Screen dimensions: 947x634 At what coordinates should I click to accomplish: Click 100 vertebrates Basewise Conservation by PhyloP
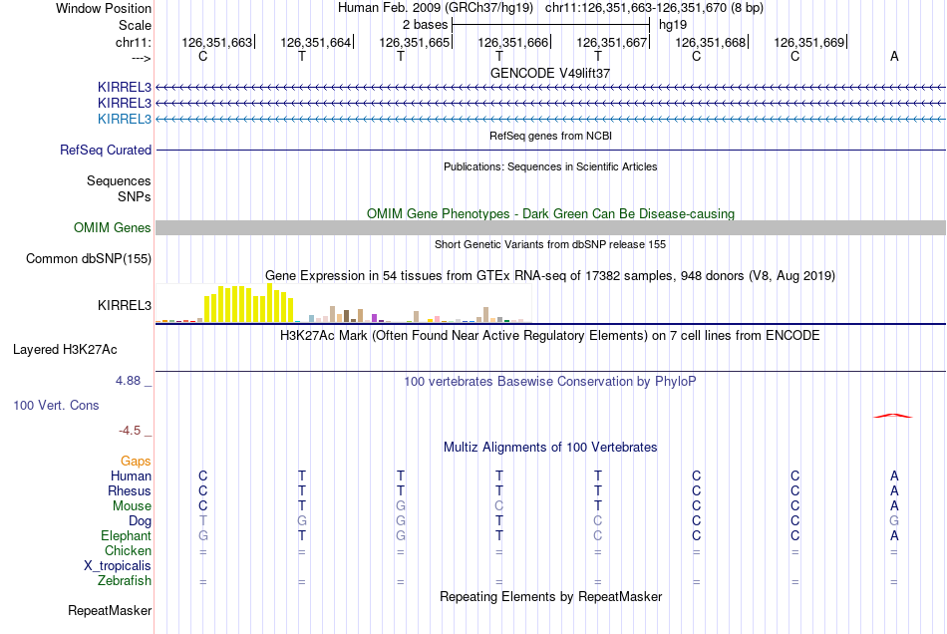(x=550, y=382)
